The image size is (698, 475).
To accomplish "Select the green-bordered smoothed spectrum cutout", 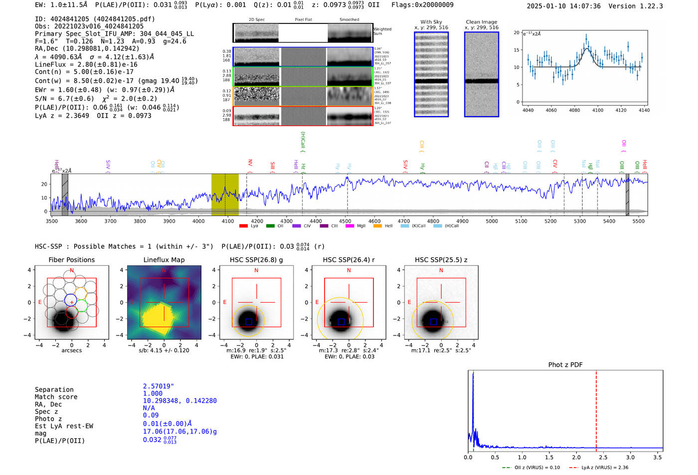I will point(350,77).
